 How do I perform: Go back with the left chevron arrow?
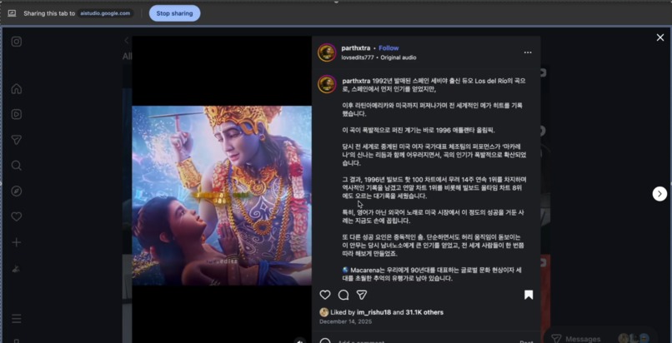click(x=127, y=41)
